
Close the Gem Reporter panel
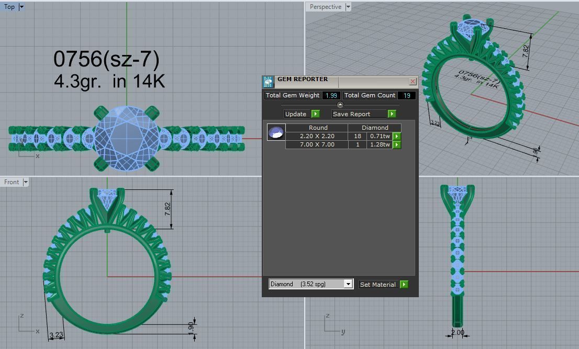tap(413, 81)
